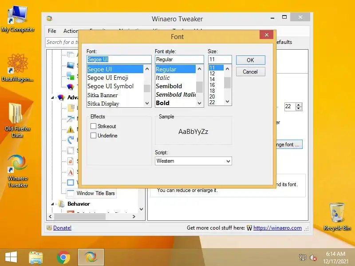Enable the Underline checkbox

click(93, 136)
